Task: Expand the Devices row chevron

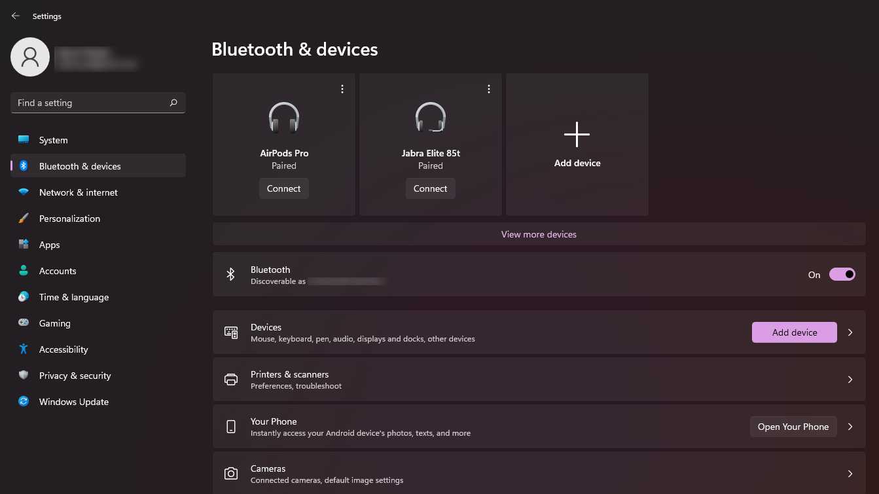Action: (850, 332)
